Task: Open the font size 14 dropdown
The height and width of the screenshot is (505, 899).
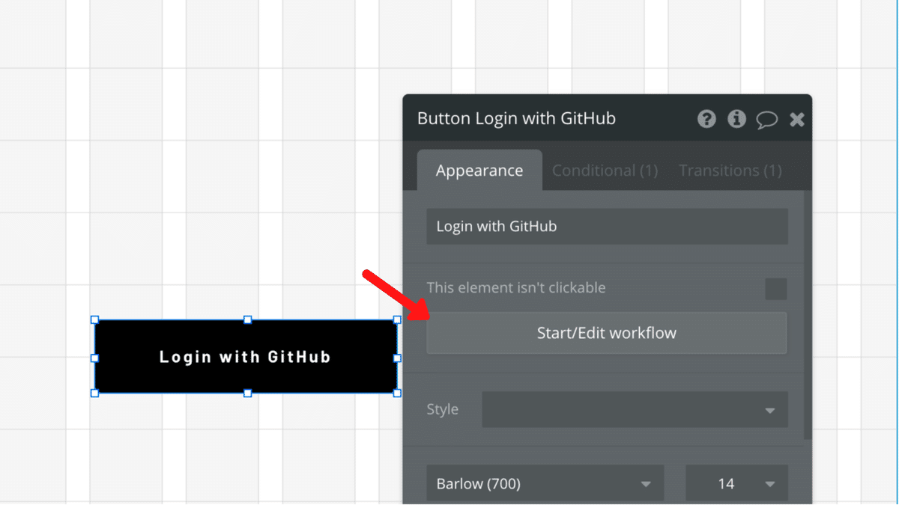Action: (736, 483)
